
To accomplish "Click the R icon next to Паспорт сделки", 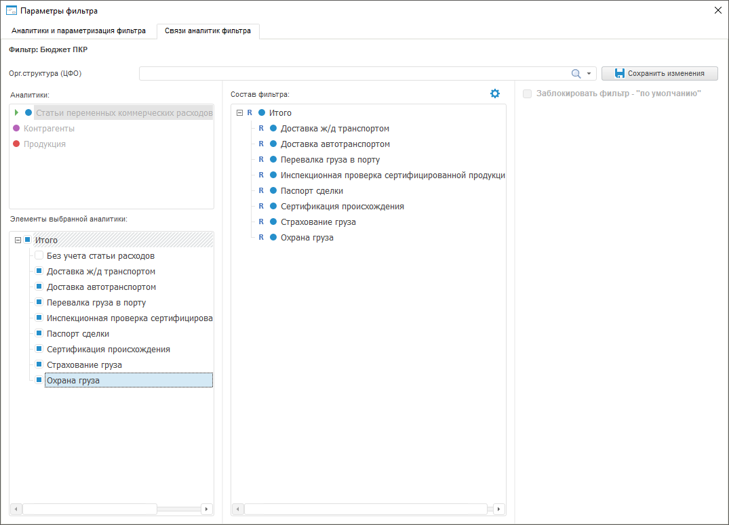I will (261, 191).
